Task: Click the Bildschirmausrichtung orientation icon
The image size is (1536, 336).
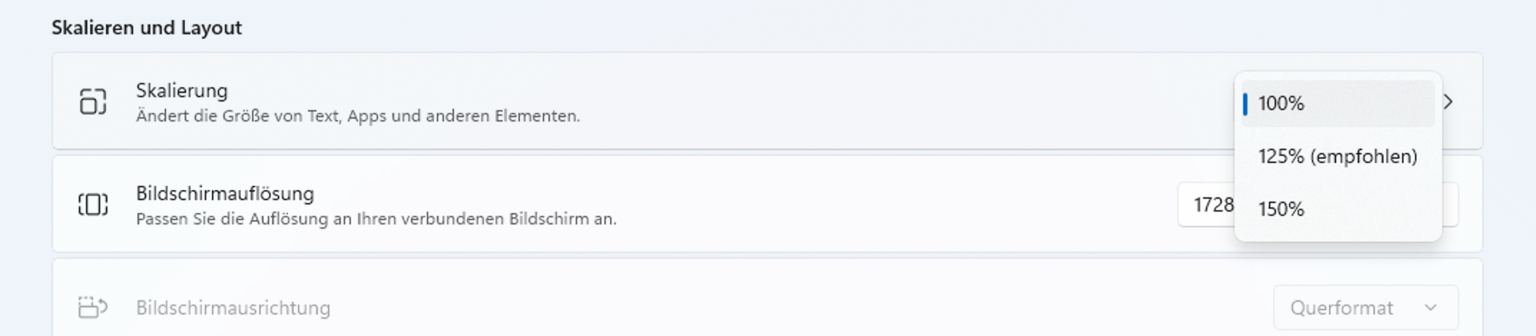Action: (93, 307)
